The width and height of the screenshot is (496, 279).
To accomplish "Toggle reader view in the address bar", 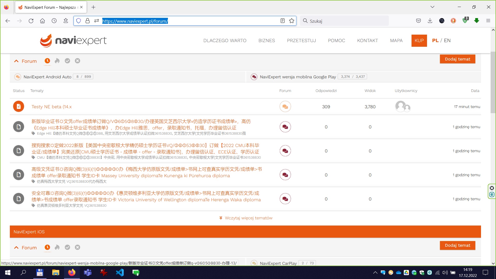I will pos(283,21).
